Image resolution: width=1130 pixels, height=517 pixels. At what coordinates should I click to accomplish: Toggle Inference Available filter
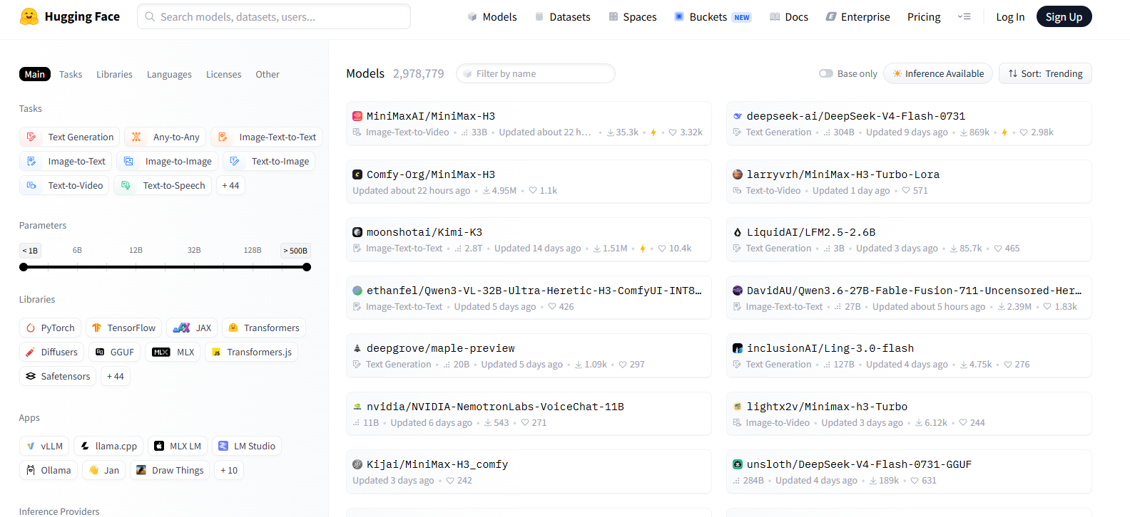938,74
